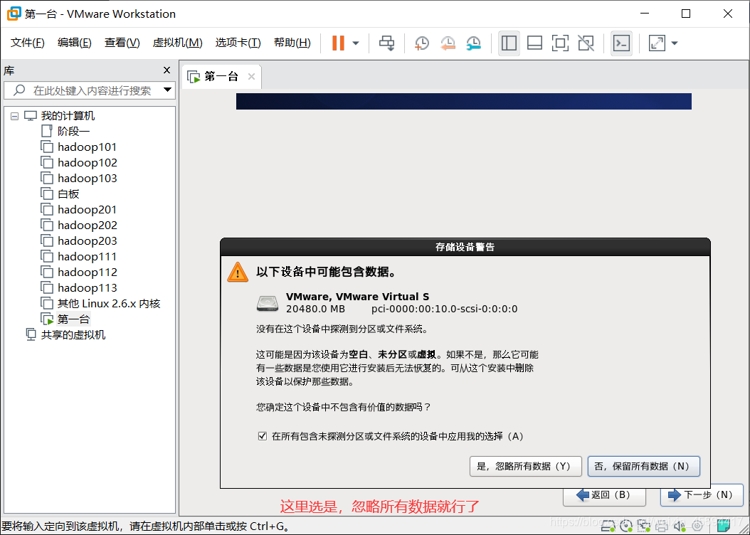The height and width of the screenshot is (535, 750).
Task: Click the VMware virtual disk drive icon
Action: click(x=268, y=303)
